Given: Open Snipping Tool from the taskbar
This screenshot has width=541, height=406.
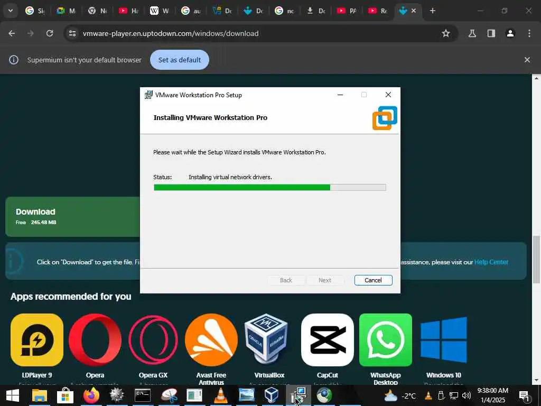Looking at the screenshot, I should click(169, 395).
